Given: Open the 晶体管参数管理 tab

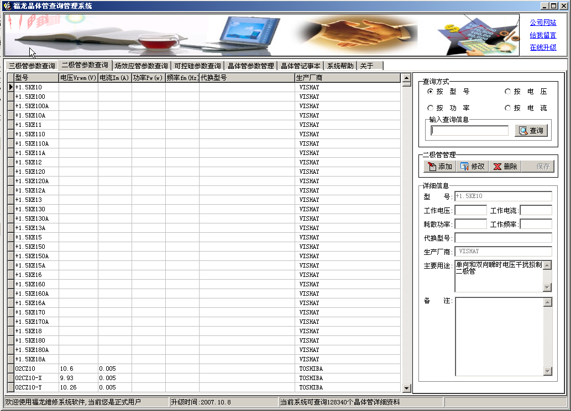Looking at the screenshot, I should [251, 66].
